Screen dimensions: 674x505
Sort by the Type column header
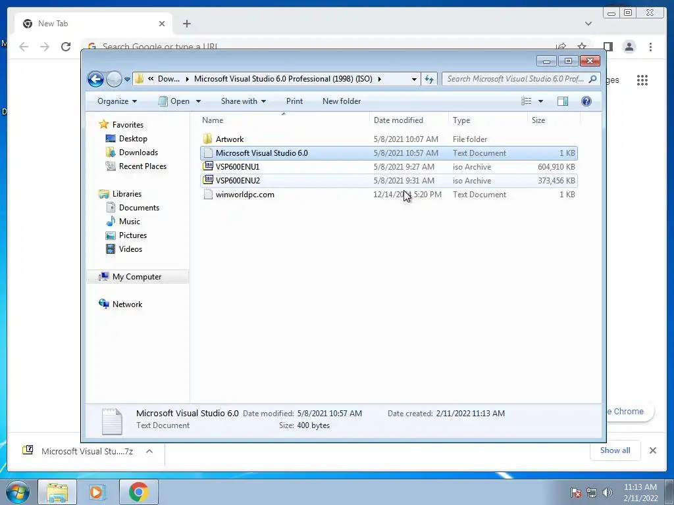(x=488, y=120)
